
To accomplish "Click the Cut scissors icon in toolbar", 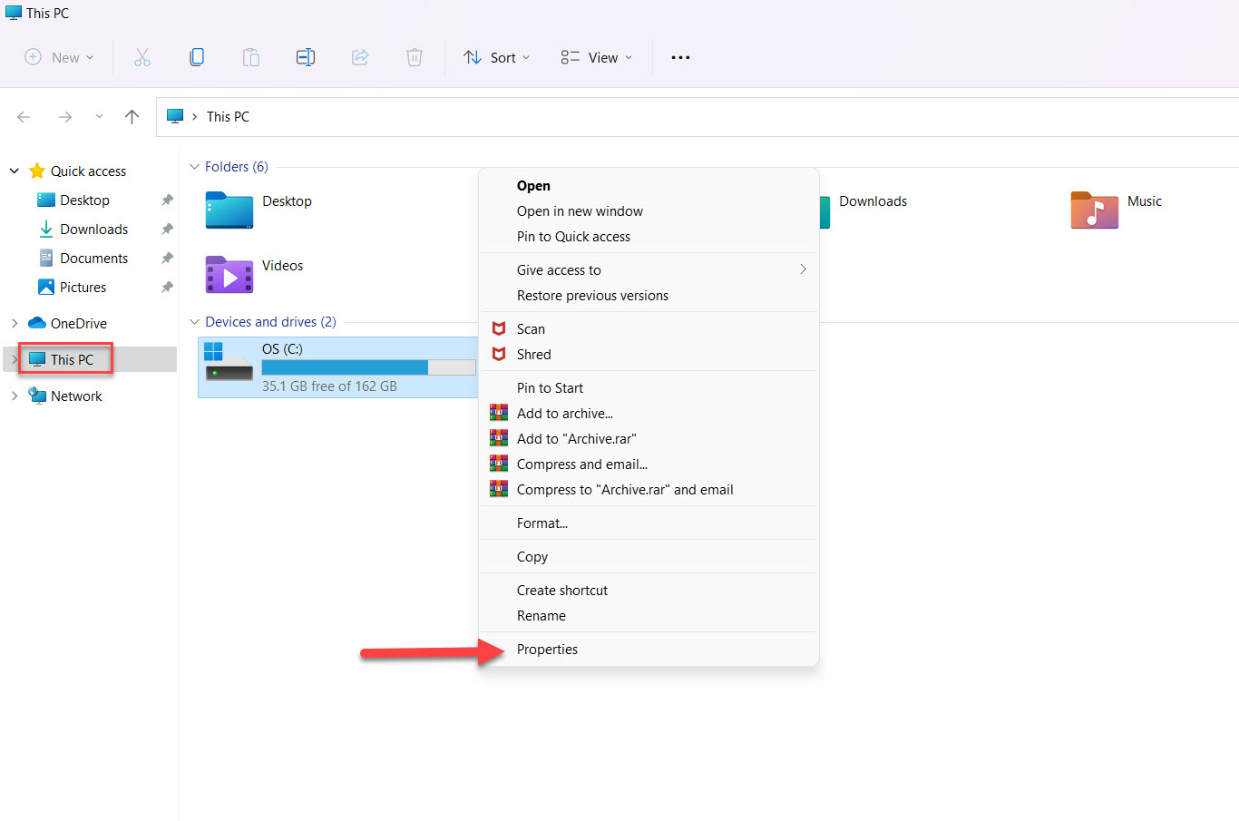I will tap(142, 57).
